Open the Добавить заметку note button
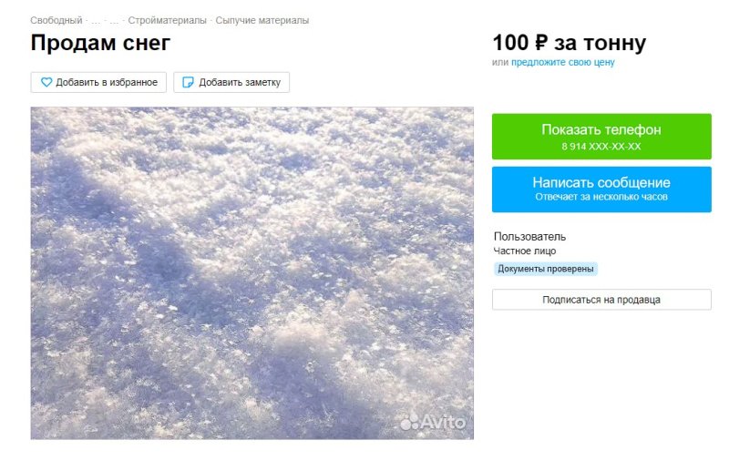729x471 pixels. click(x=231, y=82)
